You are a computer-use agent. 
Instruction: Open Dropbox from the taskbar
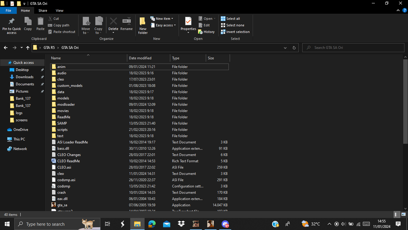click(x=181, y=224)
